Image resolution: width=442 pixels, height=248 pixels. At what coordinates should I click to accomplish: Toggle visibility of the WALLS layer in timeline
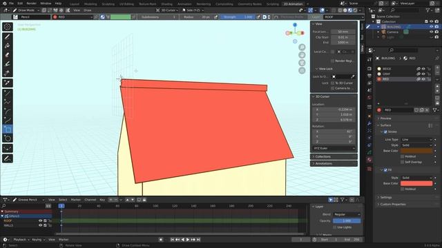click(x=40, y=225)
